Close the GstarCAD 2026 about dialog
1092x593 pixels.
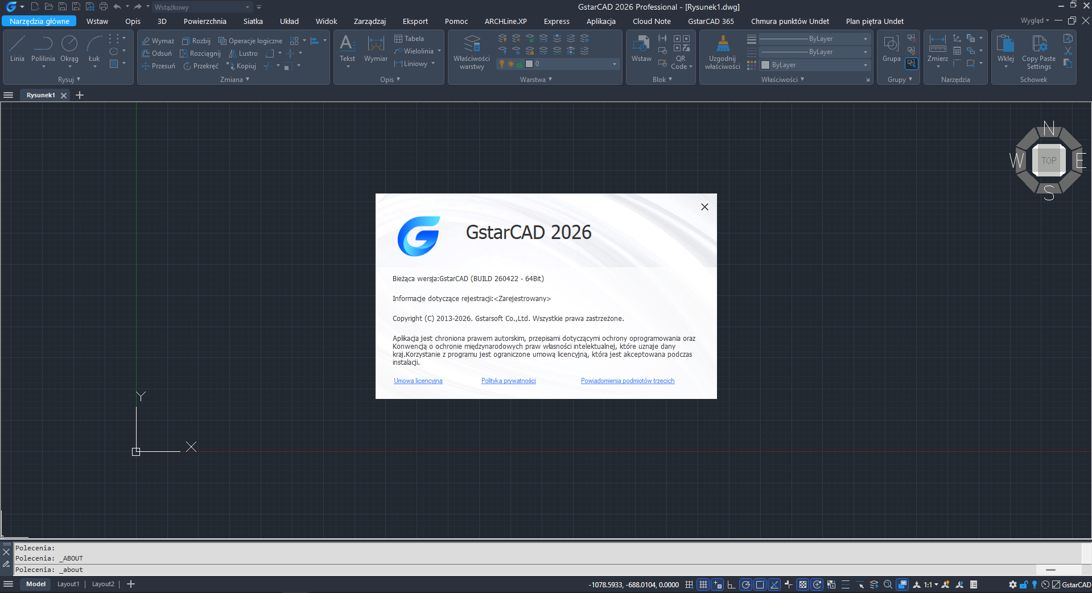(704, 207)
